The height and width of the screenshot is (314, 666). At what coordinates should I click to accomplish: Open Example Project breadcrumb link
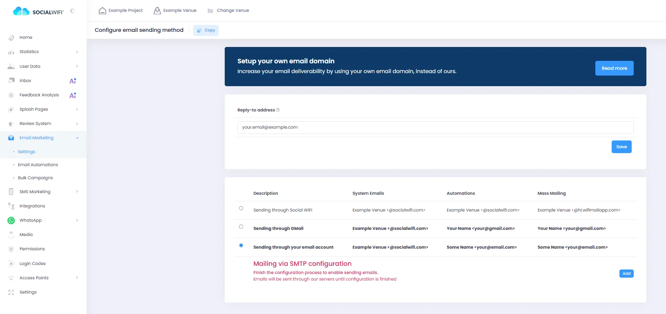coord(125,11)
